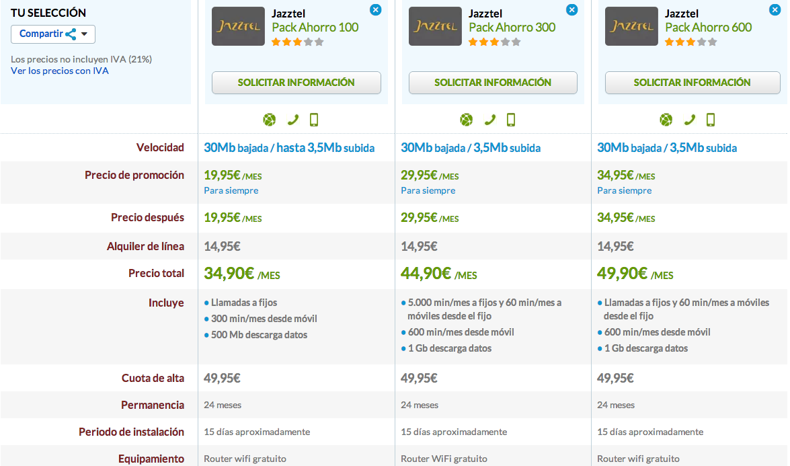Click the 'Periodo de instalación' row label
The height and width of the screenshot is (466, 790).
(x=132, y=432)
